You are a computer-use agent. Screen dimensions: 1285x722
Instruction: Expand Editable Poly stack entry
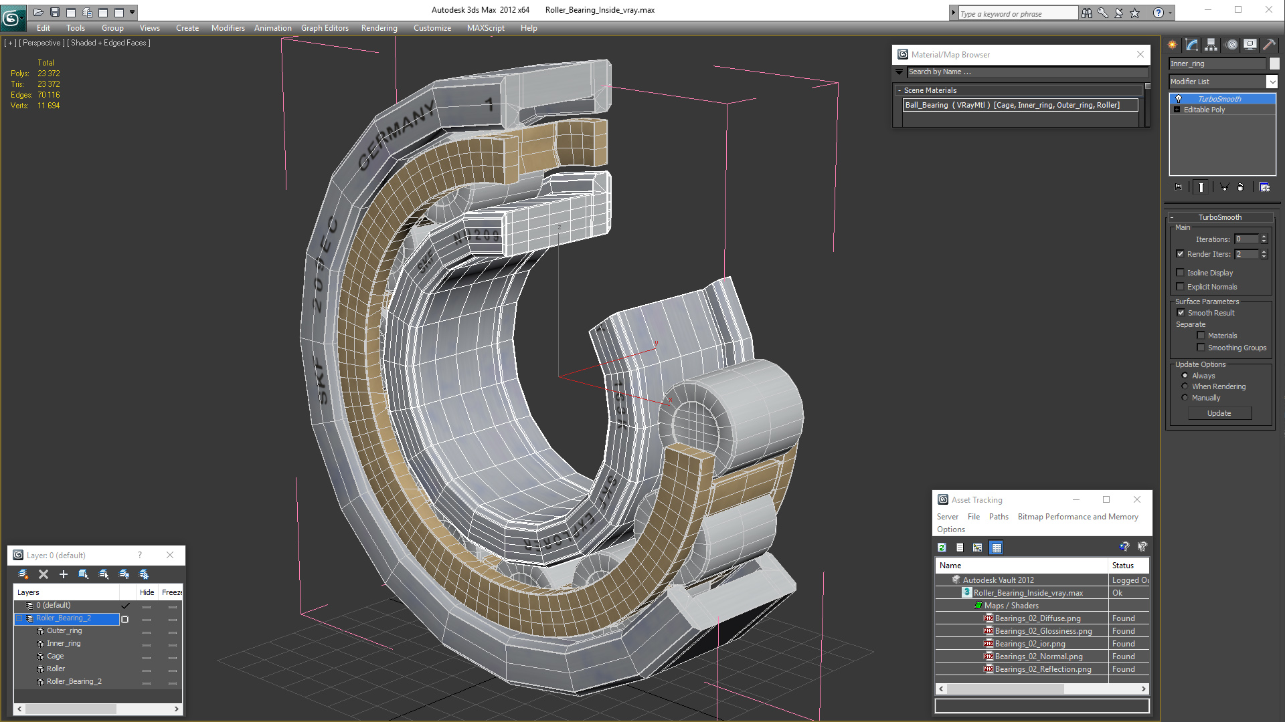(x=1177, y=110)
